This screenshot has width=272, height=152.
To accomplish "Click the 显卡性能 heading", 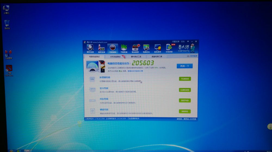I will click(x=104, y=88).
